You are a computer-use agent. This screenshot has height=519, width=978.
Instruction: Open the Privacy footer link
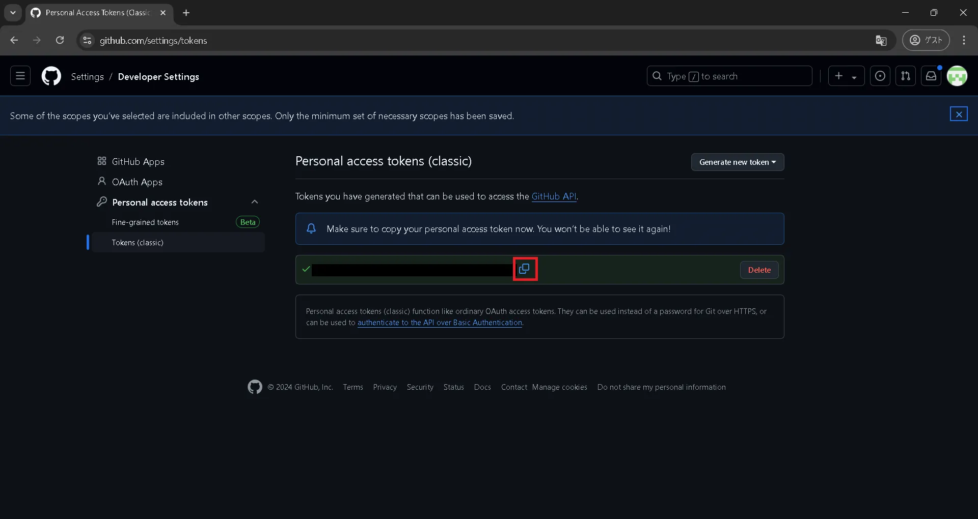pos(385,387)
